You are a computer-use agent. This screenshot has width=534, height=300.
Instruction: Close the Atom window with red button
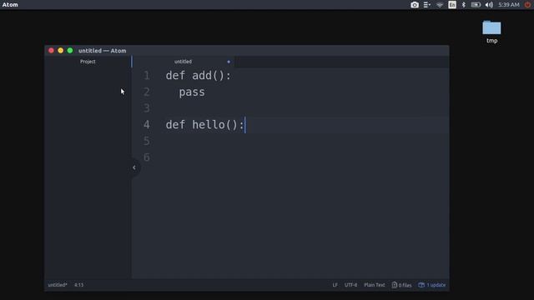point(51,50)
